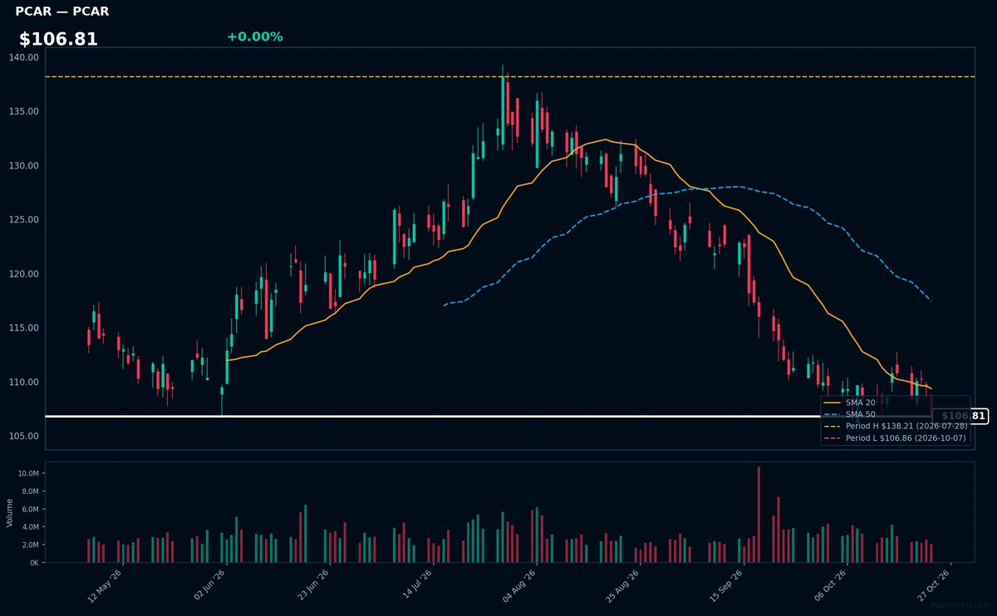Click the 0K volume axis label
The image size is (997, 616).
34,563
